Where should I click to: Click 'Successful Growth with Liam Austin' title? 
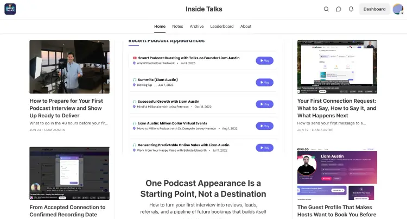(x=168, y=102)
